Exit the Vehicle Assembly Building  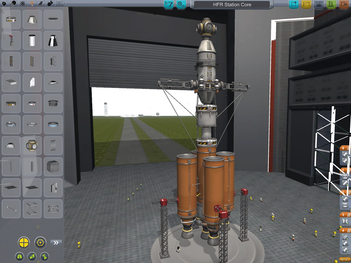[x=343, y=4]
